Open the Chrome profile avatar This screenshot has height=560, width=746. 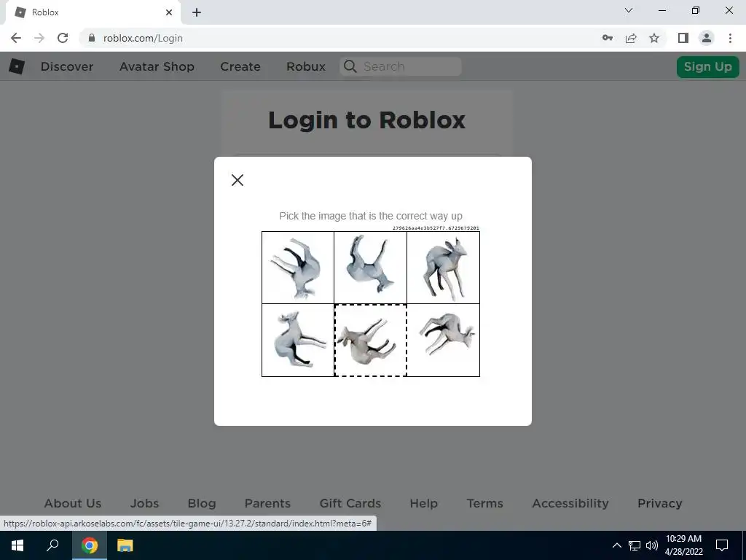point(707,38)
